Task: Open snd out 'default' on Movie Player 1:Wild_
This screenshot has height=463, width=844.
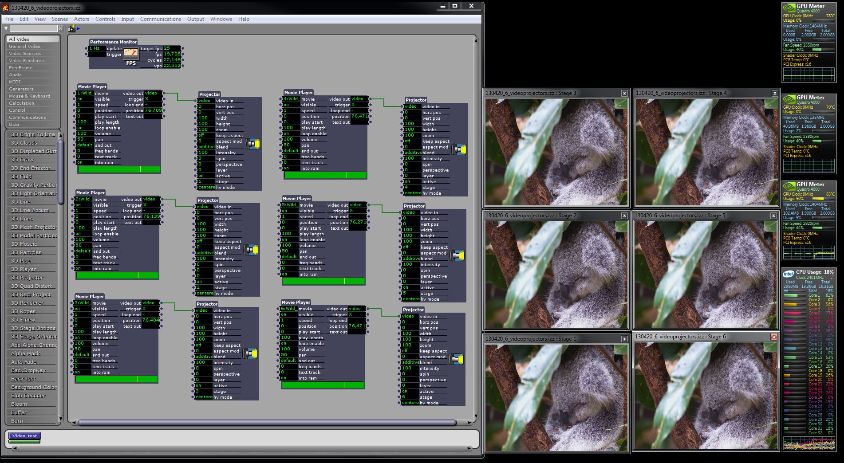Action: (x=85, y=145)
